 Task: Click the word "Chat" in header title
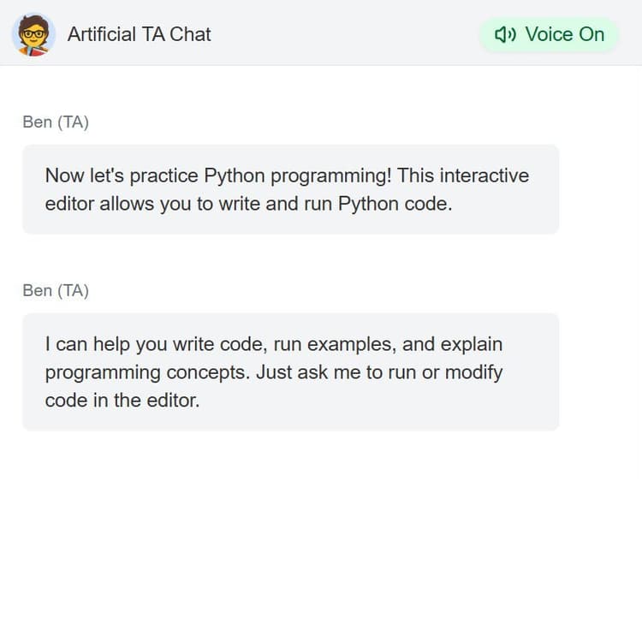point(190,34)
